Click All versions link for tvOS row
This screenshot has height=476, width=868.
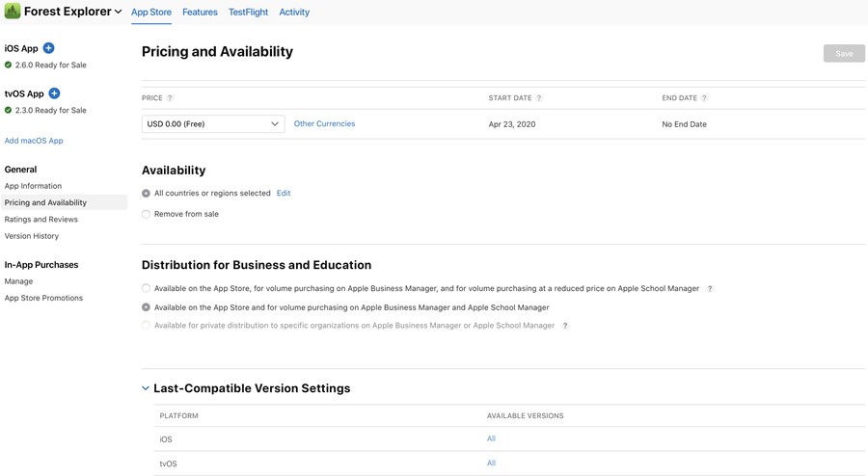(x=491, y=463)
